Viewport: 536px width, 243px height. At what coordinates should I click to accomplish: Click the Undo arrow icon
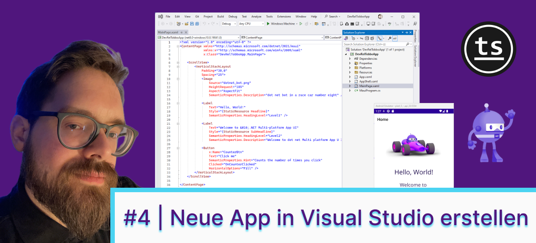click(204, 24)
